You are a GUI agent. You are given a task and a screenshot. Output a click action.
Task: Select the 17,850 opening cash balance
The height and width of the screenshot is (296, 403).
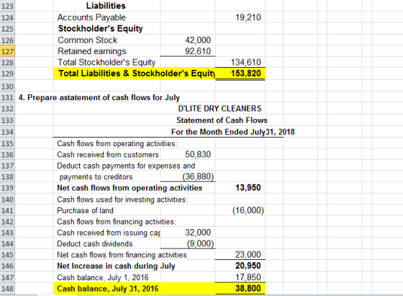click(248, 277)
